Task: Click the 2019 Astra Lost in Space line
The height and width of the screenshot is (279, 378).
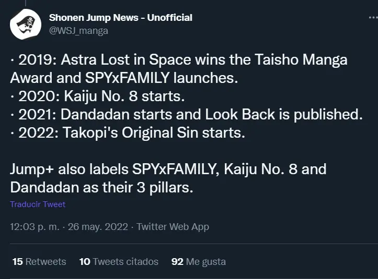Action: (x=179, y=59)
